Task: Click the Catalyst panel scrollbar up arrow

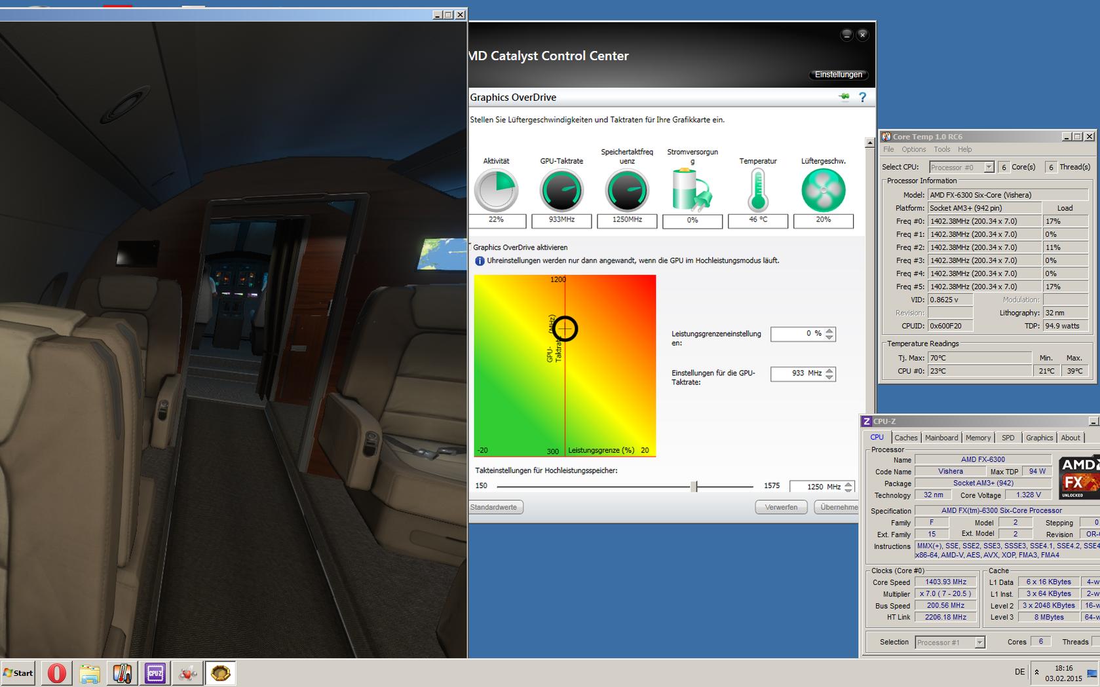Action: [870, 142]
